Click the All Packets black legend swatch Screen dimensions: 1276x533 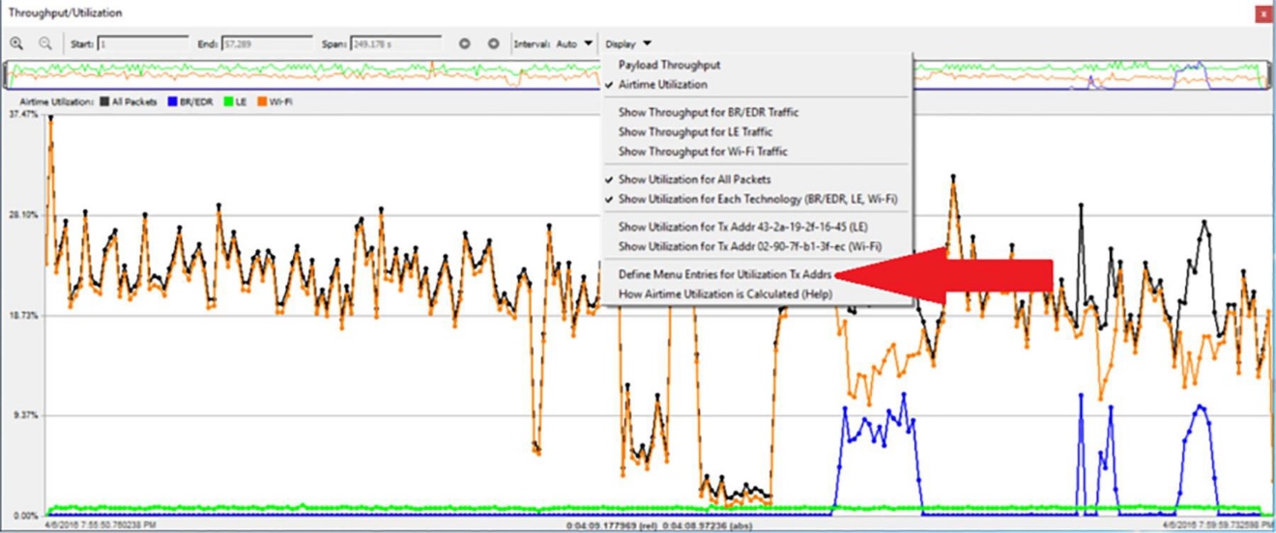[103, 100]
